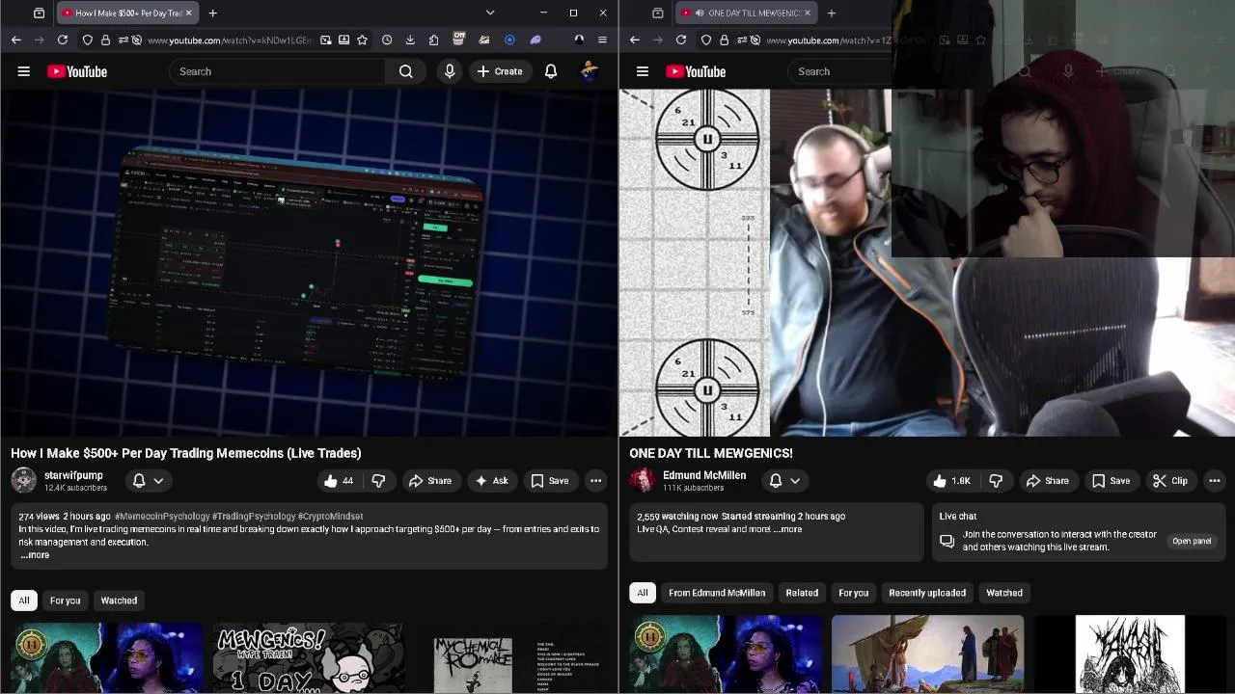This screenshot has width=1235, height=694.
Task: Like the memecoin trading video (44)
Action: click(338, 480)
